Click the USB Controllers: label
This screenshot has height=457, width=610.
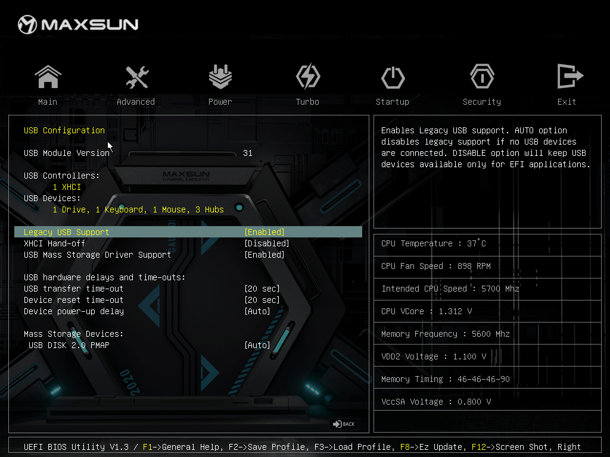click(x=61, y=176)
